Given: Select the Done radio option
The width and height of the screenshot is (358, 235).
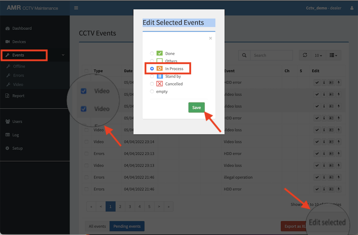Looking at the screenshot, I should click(152, 54).
